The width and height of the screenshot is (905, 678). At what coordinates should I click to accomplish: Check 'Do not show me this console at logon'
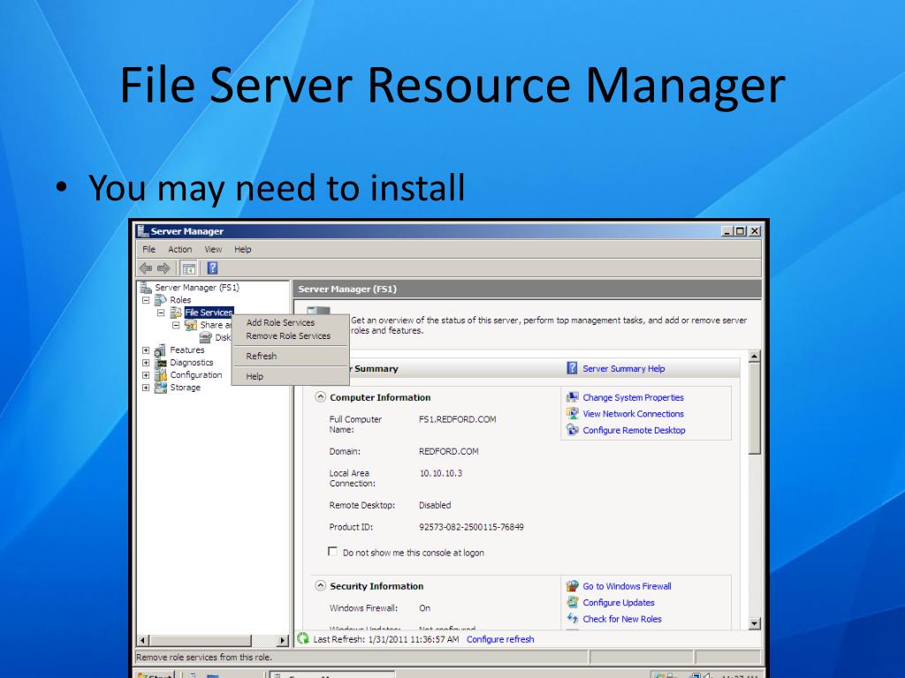[332, 552]
